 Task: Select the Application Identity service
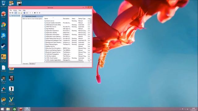click(x=67, y=33)
